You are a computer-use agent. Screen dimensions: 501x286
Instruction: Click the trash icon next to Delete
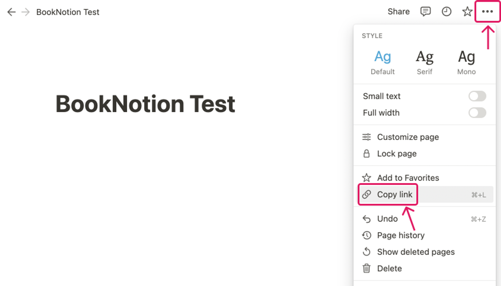(367, 268)
